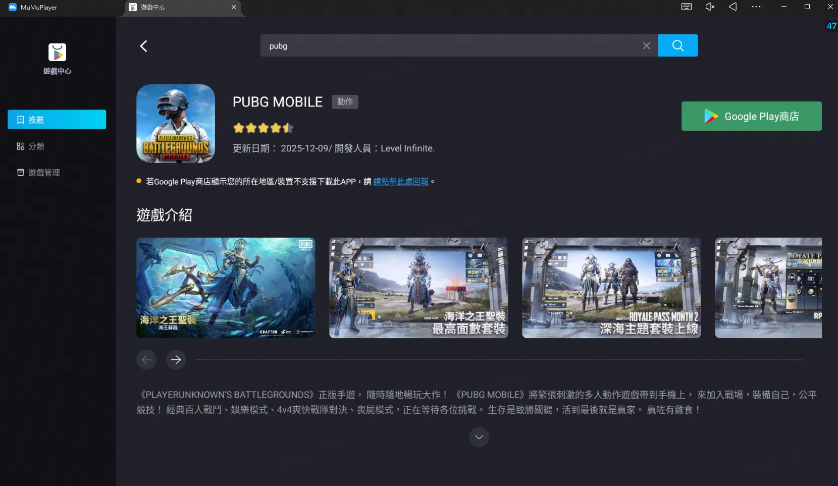The image size is (838, 486).
Task: Open 遊戲管理 game management
Action: click(x=57, y=172)
